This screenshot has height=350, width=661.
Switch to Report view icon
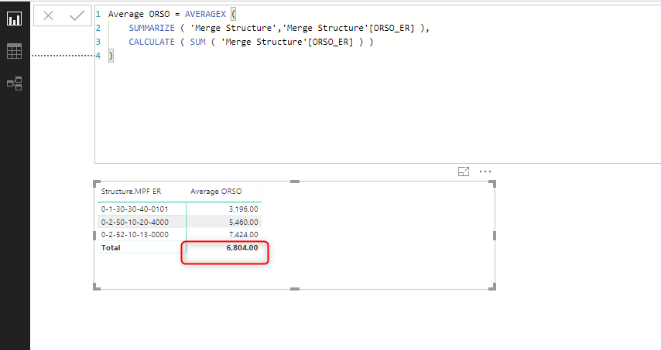point(15,19)
